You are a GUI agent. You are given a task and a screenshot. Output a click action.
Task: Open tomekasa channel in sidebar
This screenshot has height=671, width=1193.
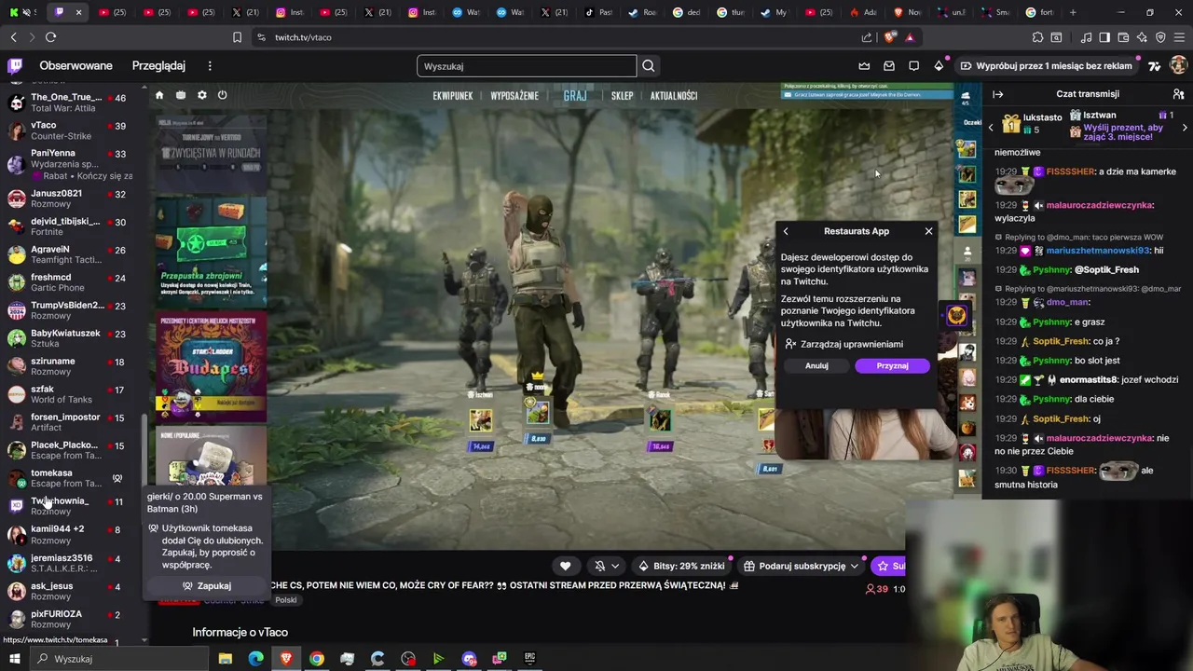click(75, 478)
